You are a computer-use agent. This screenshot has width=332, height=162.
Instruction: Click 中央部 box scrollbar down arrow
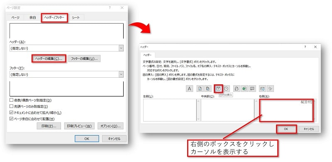256,119
